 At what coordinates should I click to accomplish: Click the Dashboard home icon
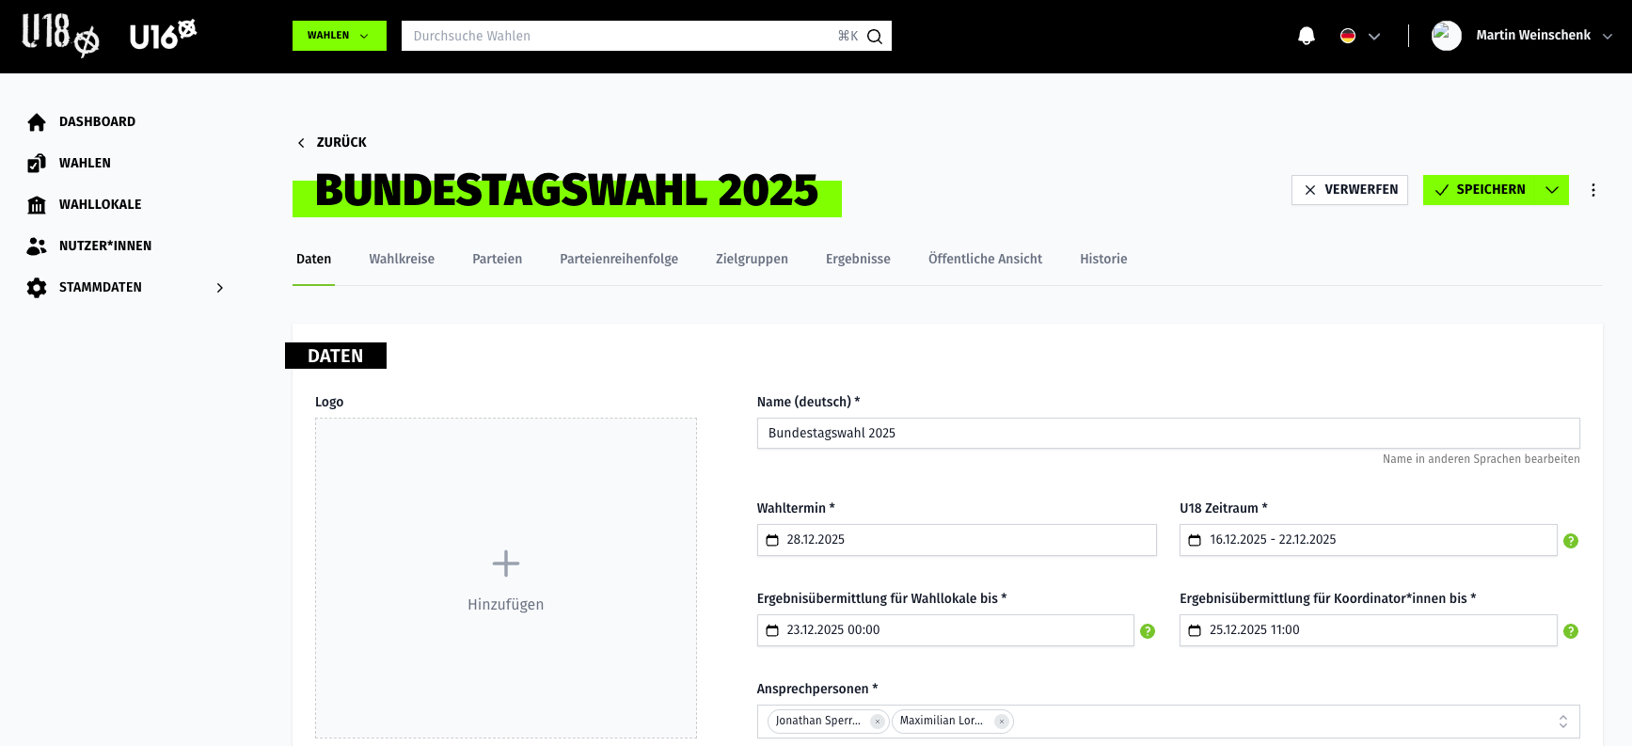(37, 122)
